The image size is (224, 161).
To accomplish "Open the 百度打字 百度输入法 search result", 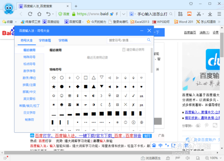I will pyautogui.click(x=88, y=136).
